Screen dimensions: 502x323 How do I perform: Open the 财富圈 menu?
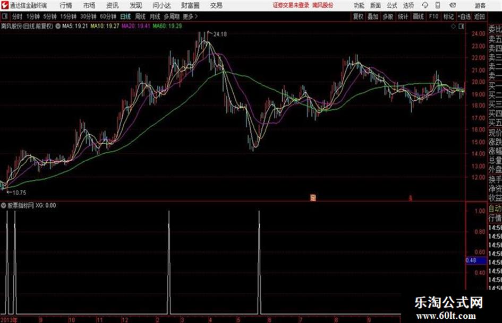(190, 5)
